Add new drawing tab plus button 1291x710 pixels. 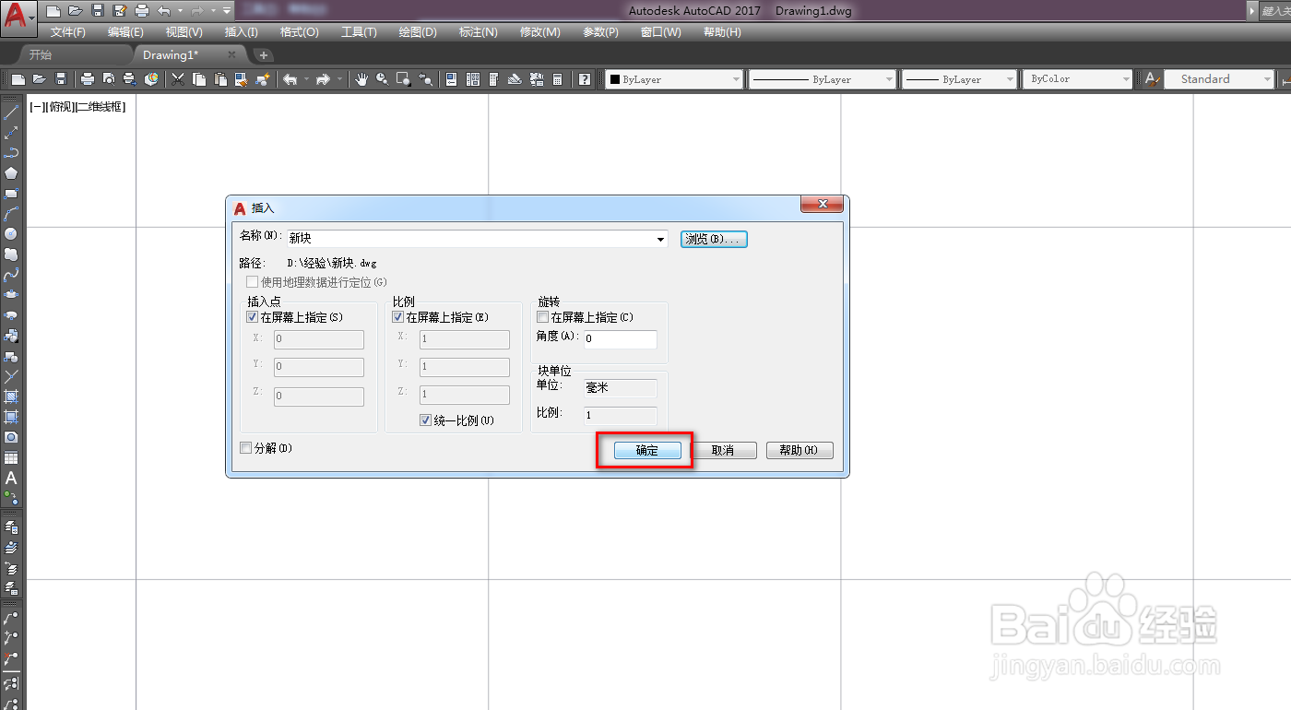[263, 55]
